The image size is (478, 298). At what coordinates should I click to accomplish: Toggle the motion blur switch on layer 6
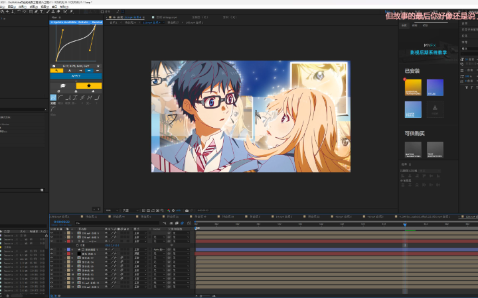[x=121, y=258]
